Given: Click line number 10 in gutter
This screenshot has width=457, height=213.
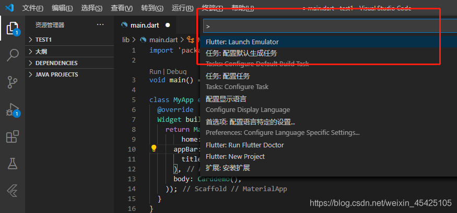Looking at the screenshot, I should point(132,149).
